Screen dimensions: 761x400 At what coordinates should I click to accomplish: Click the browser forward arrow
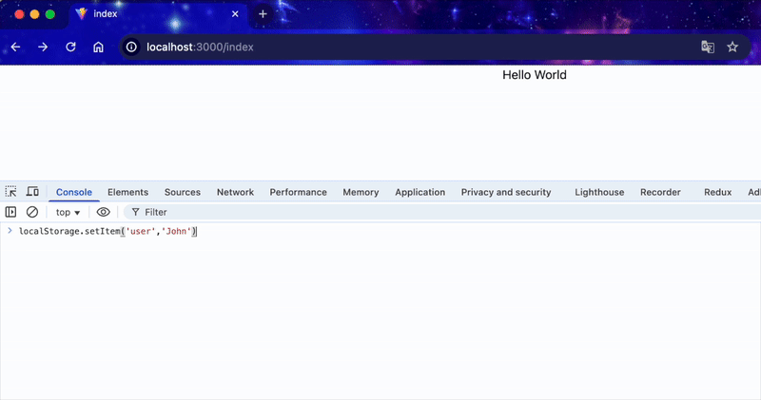43,47
